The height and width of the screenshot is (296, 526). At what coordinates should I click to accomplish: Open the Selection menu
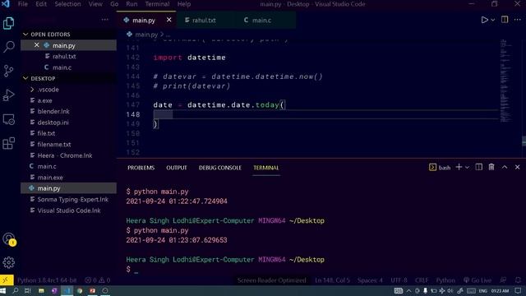click(x=67, y=4)
